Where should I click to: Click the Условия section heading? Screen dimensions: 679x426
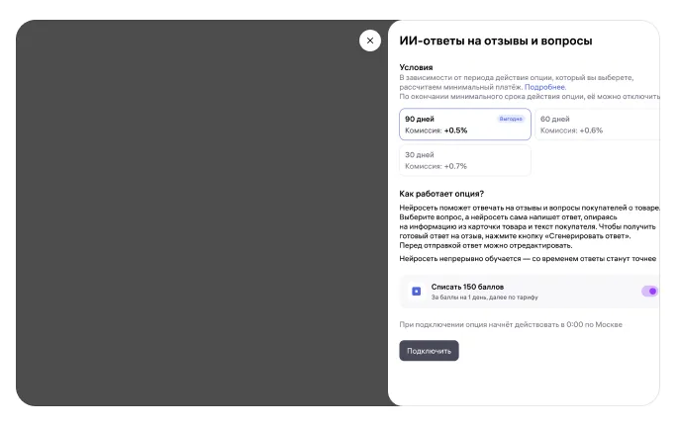(x=416, y=67)
